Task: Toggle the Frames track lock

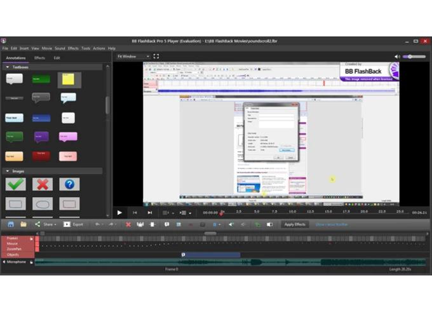Action: pyautogui.click(x=31, y=239)
